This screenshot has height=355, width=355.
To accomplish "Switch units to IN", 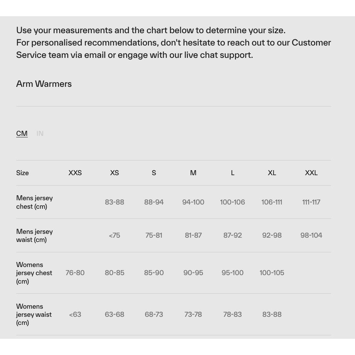I will [40, 134].
